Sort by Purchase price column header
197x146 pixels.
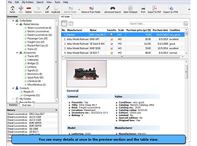click(138, 30)
